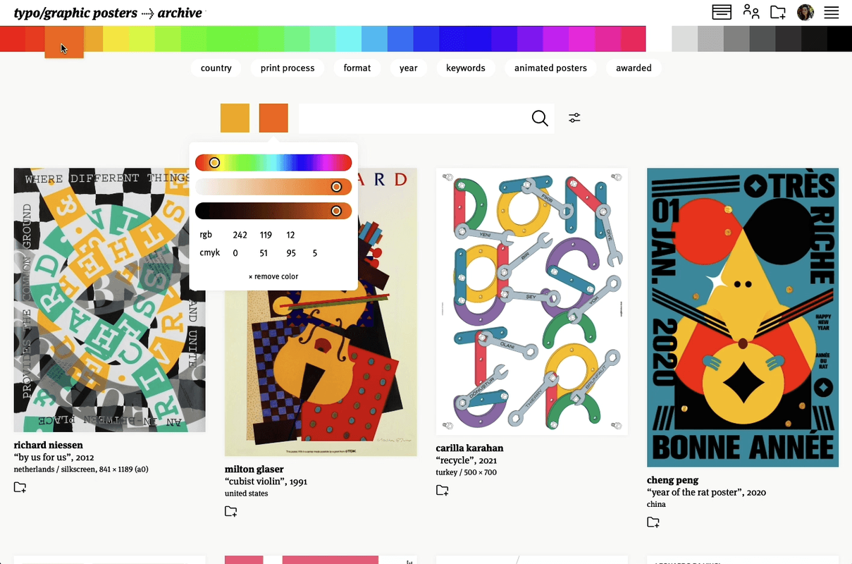Image resolution: width=852 pixels, height=564 pixels.
Task: Open the user profile avatar
Action: pos(805,12)
